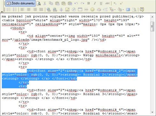Click the Insert link globe icon

[49, 9]
